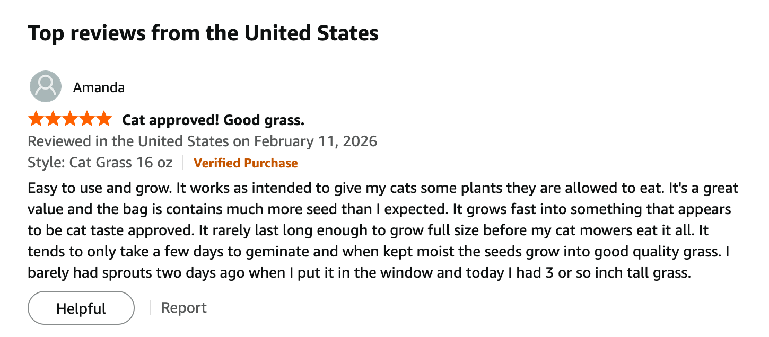Screen dimensions: 769x337
Task: Click the review date February 11, 2026
Action: coord(316,141)
